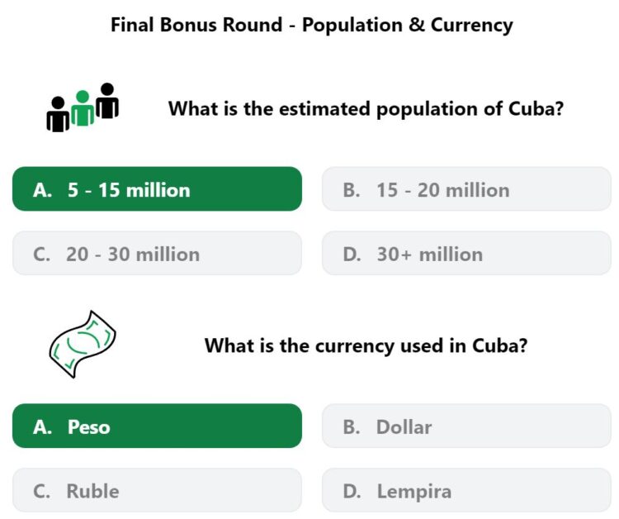The image size is (619, 519).
Task: Pick Dollar as the currency answer
Action: (x=466, y=426)
